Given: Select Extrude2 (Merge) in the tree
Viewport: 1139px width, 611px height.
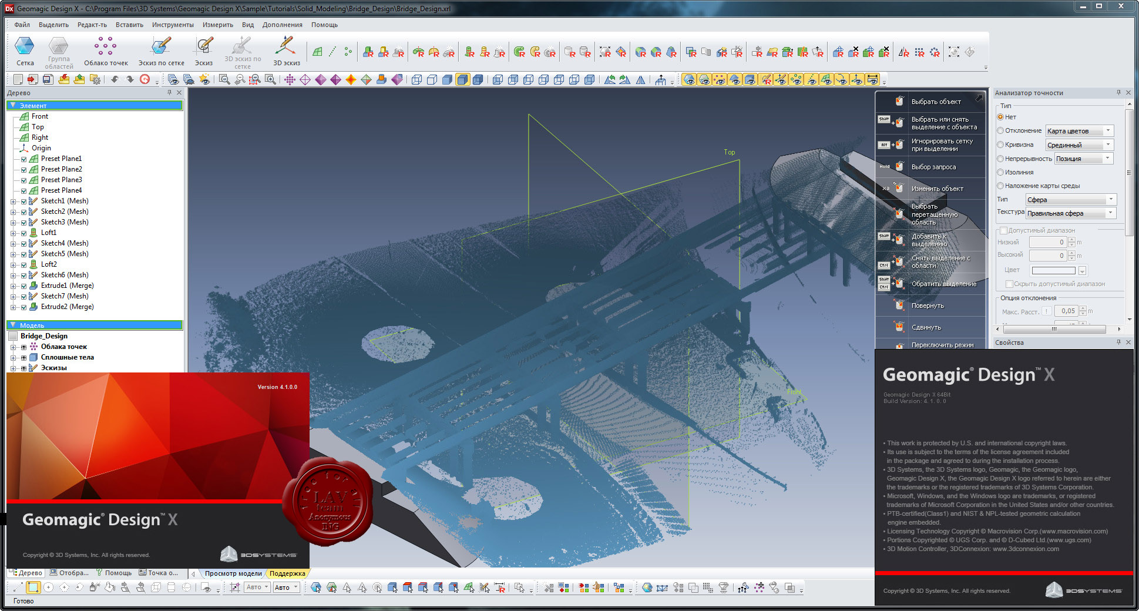Looking at the screenshot, I should [67, 307].
